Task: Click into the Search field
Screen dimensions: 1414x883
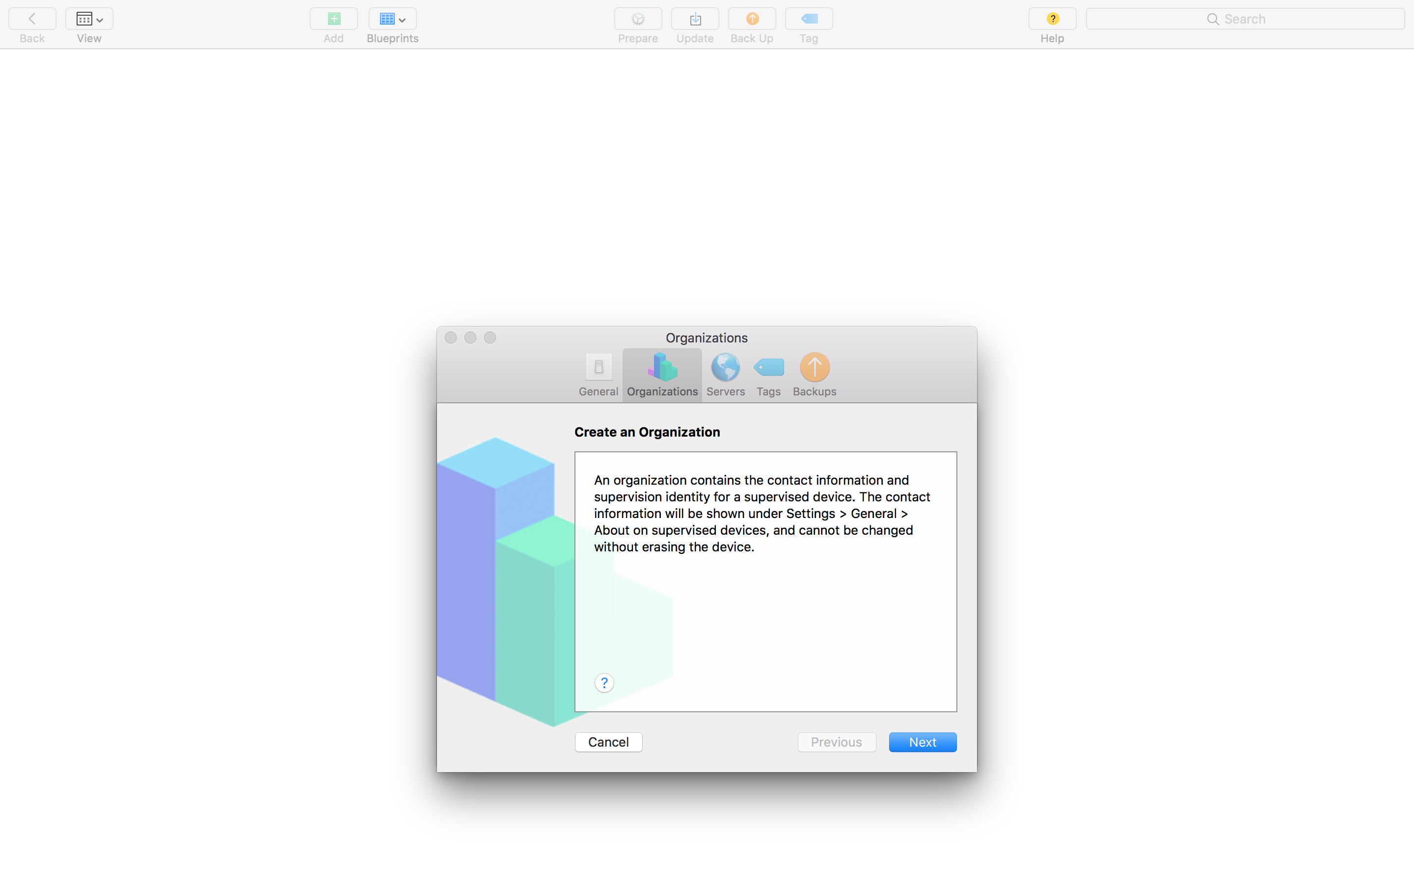Action: click(x=1245, y=19)
